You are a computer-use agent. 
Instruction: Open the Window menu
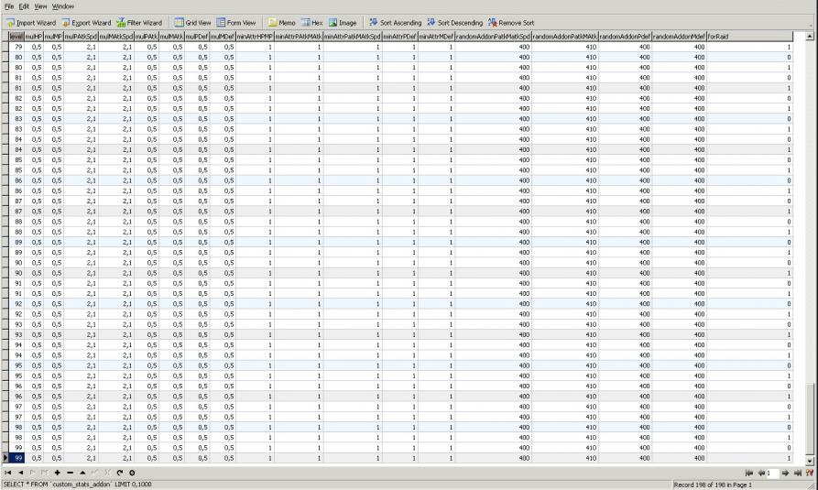click(62, 6)
